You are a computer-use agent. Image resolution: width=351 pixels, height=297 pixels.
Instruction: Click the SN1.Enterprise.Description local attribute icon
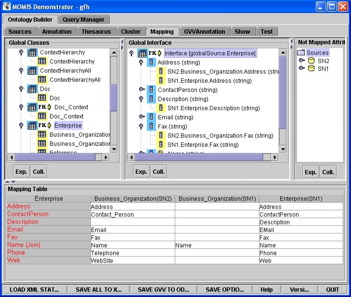[x=161, y=108]
